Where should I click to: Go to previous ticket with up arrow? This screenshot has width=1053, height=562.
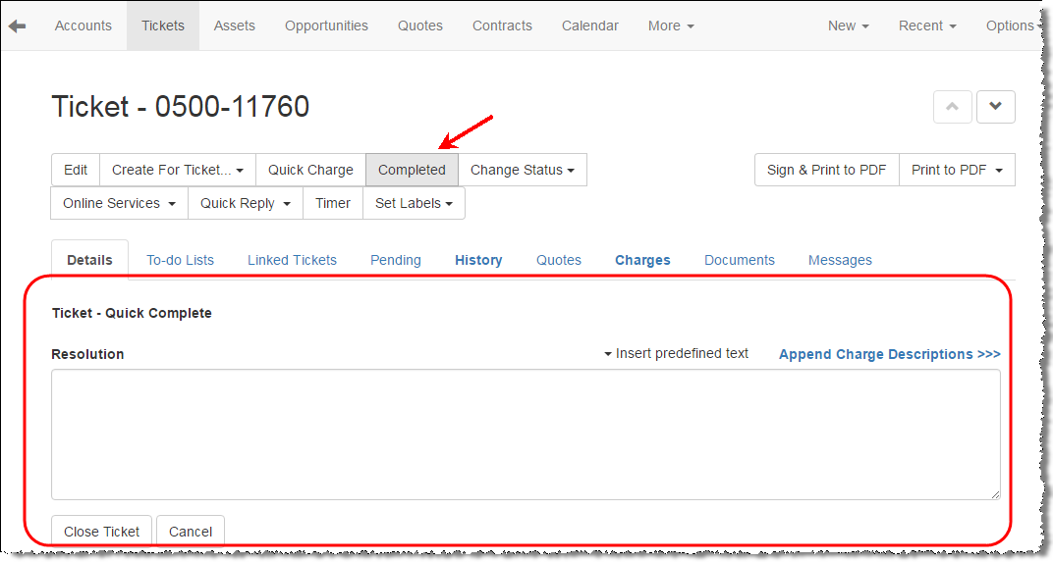click(x=952, y=107)
